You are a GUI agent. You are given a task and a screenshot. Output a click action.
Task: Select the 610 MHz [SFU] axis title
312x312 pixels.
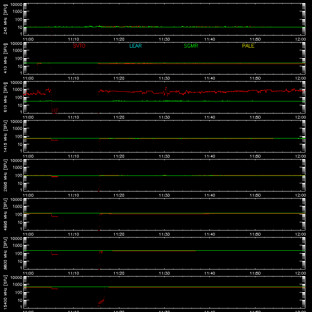pos(5,97)
